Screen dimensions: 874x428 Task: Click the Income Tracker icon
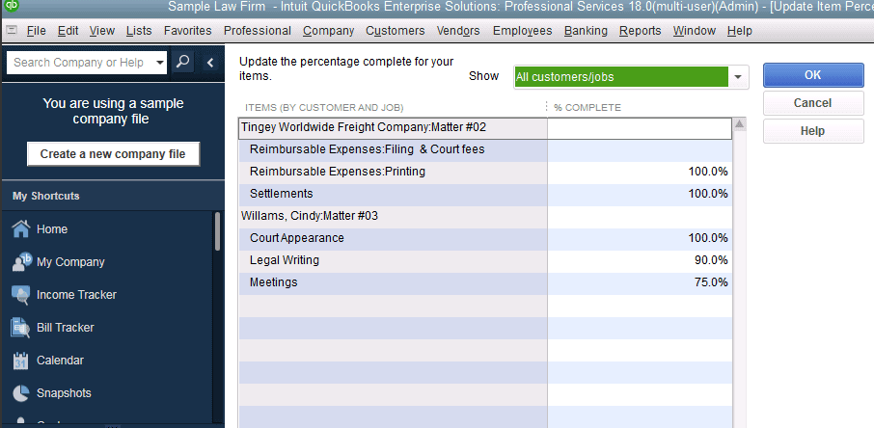point(20,295)
